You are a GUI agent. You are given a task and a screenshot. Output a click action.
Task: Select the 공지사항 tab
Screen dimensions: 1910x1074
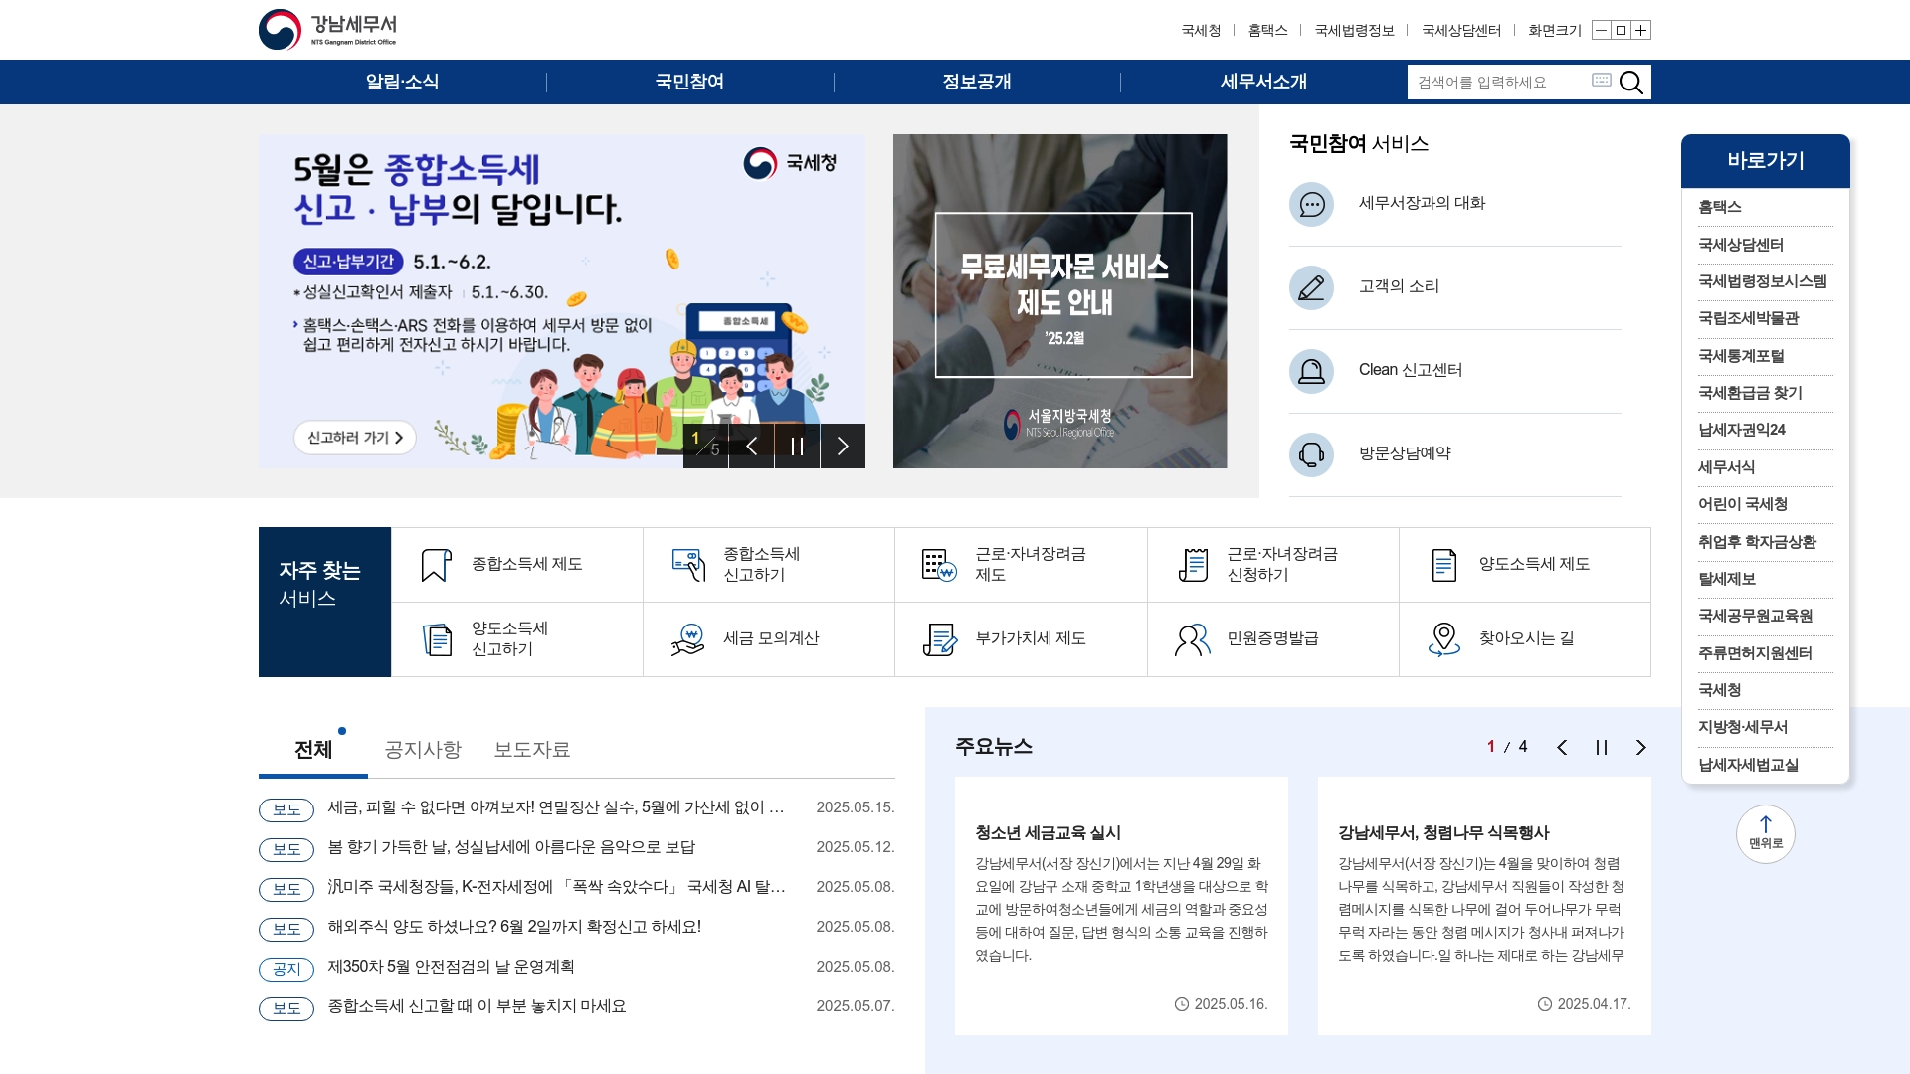click(423, 749)
